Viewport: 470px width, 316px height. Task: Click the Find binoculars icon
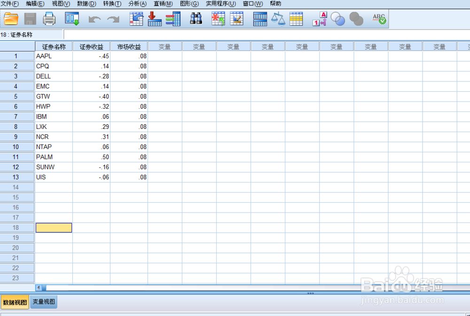coord(196,19)
